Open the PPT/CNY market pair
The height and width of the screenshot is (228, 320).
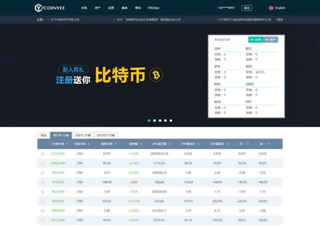pos(58,182)
